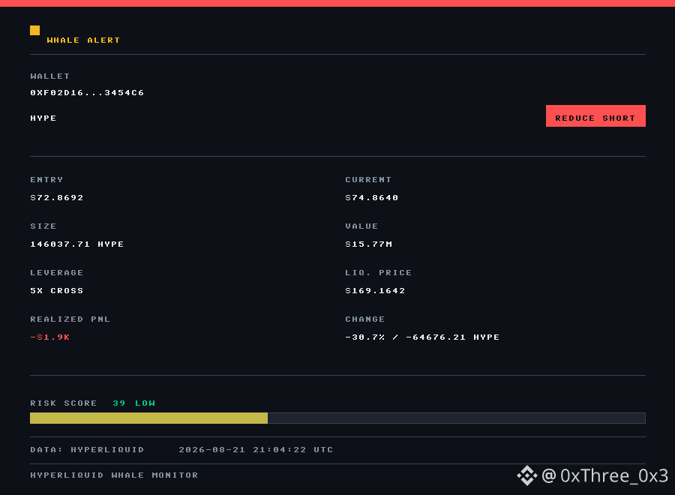
Task: Click the size value 146037.71 HYPE
Action: tap(77, 244)
